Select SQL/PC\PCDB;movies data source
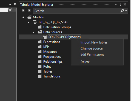Viewport: 131px width, 101px height. (64, 37)
